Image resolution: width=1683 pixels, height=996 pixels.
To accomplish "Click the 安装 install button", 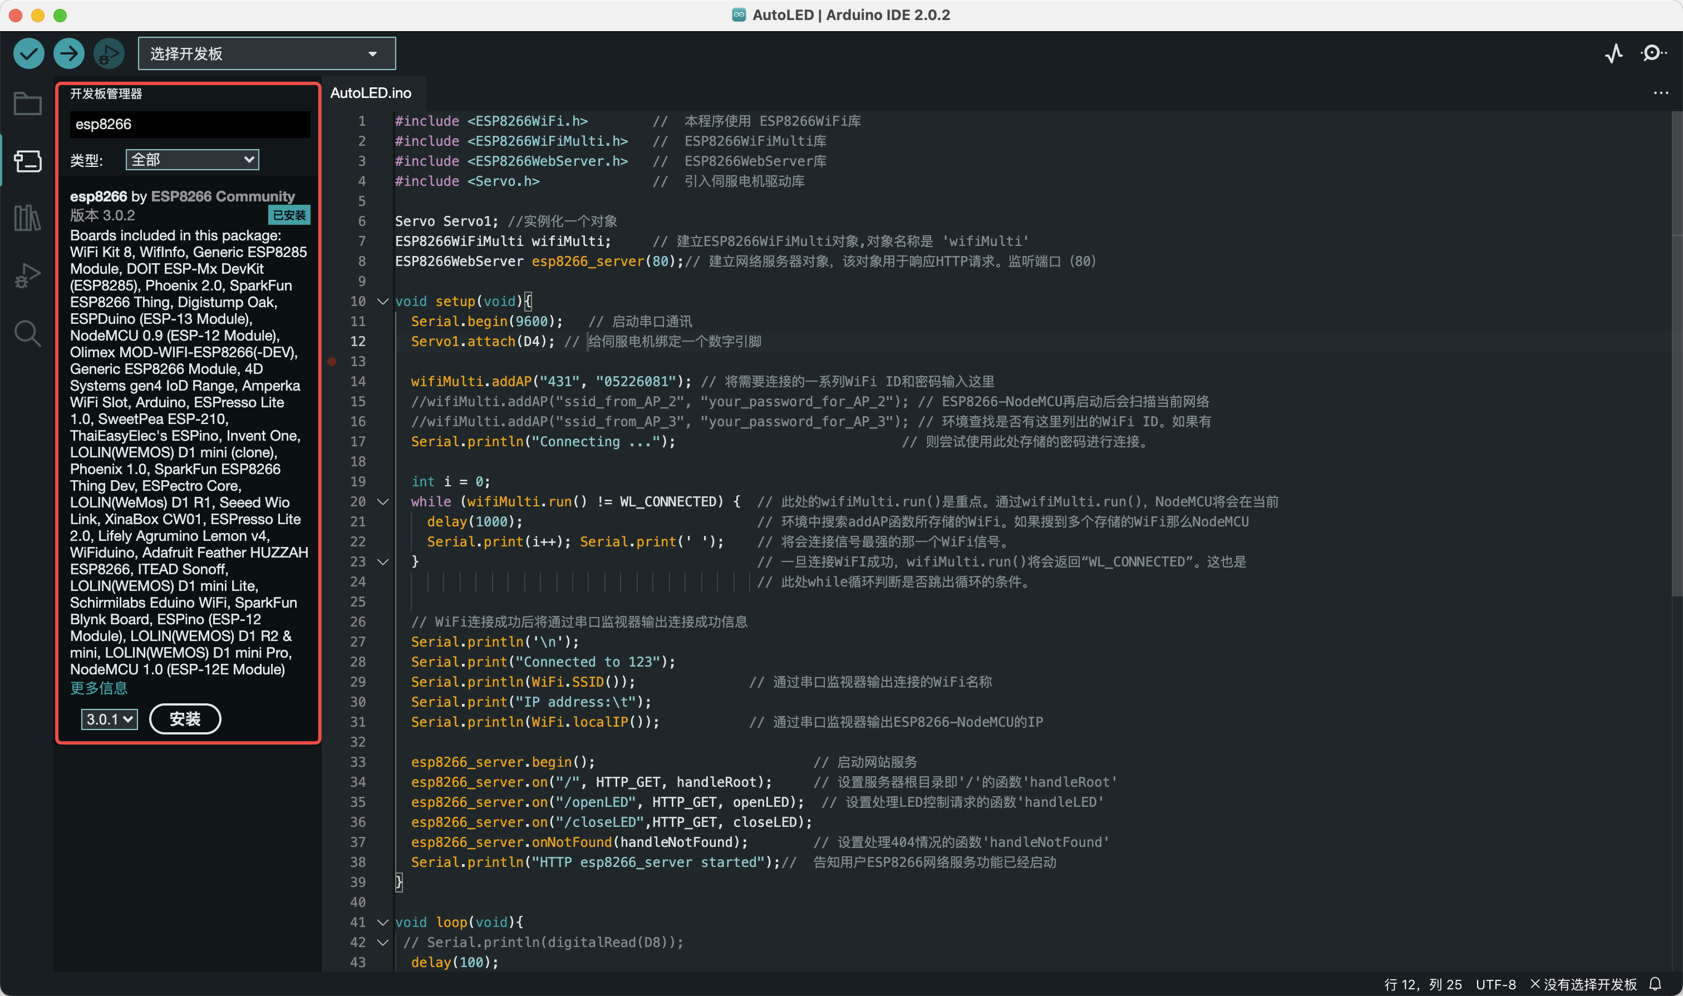I will [185, 719].
